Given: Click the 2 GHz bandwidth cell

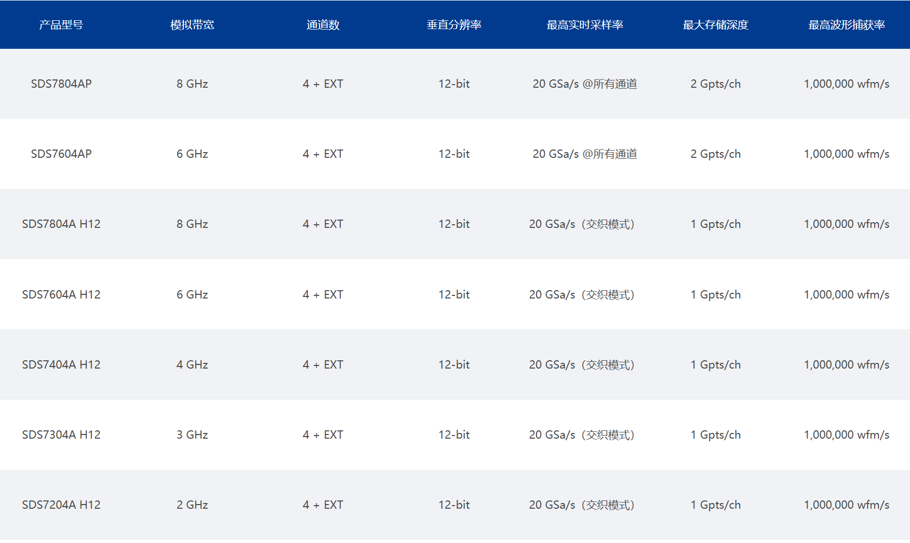Looking at the screenshot, I should pyautogui.click(x=192, y=505).
